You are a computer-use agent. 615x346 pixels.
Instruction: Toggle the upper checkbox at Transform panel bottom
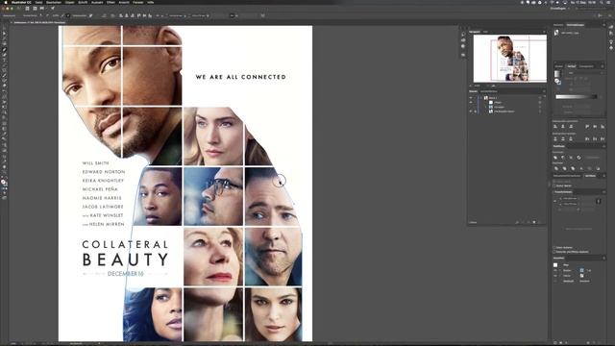pyautogui.click(x=554, y=247)
